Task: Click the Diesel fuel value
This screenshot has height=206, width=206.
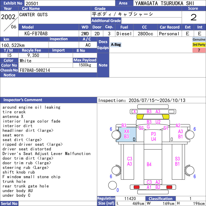Action: pos(124,34)
